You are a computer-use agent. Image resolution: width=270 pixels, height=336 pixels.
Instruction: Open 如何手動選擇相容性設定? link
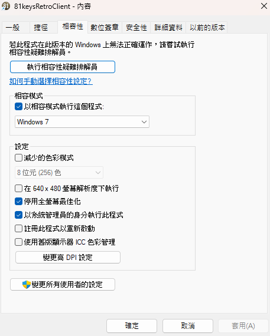click(x=51, y=81)
